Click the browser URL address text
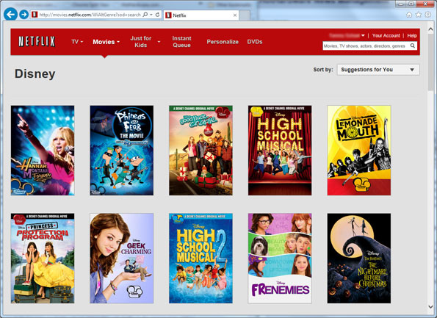This screenshot has height=318, width=437. tap(90, 15)
